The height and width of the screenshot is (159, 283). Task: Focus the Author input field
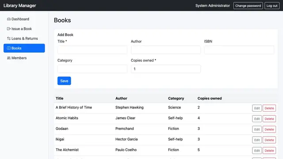pos(166,50)
